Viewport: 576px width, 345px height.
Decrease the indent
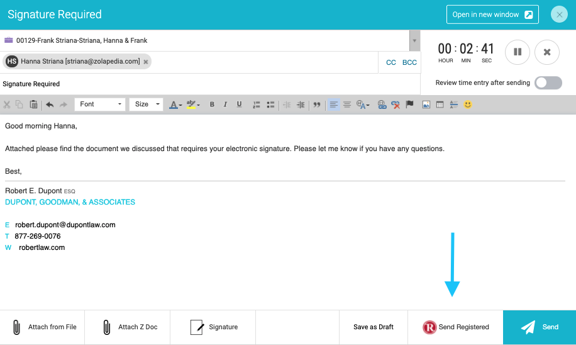tap(287, 105)
